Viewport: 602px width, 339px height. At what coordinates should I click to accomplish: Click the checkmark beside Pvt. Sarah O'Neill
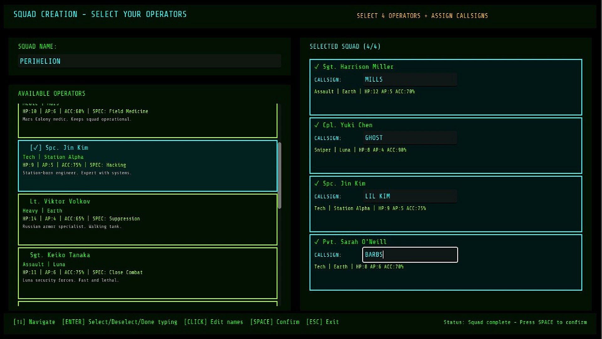pos(317,242)
